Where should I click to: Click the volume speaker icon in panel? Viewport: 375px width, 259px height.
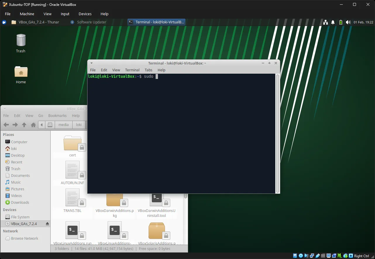click(348, 22)
